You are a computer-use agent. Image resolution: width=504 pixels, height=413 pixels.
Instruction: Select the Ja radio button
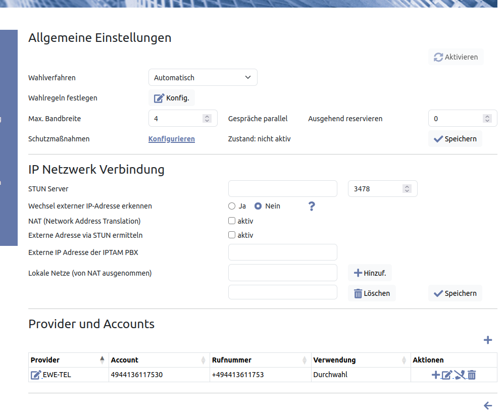(232, 206)
